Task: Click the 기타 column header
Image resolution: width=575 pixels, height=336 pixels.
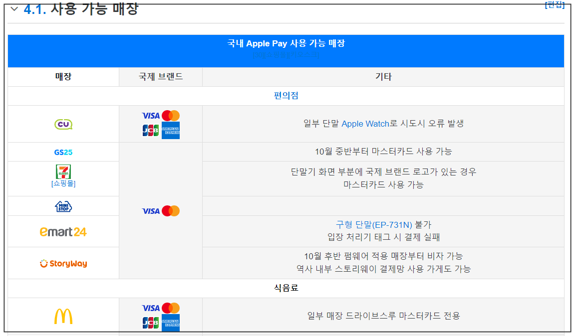Action: [383, 77]
